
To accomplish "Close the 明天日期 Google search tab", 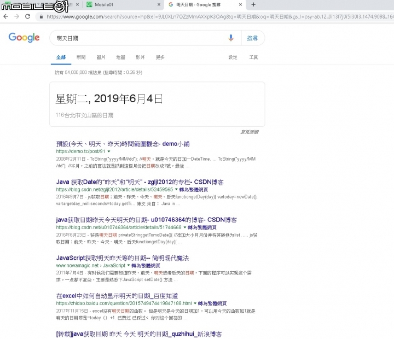I will [x=240, y=4].
